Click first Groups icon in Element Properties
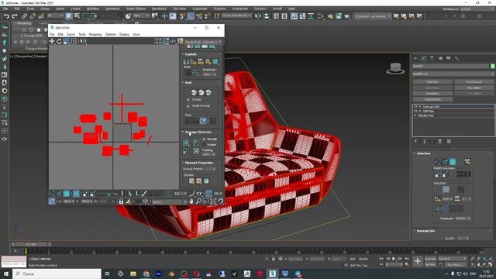The height and width of the screenshot is (279, 496). coord(191,181)
